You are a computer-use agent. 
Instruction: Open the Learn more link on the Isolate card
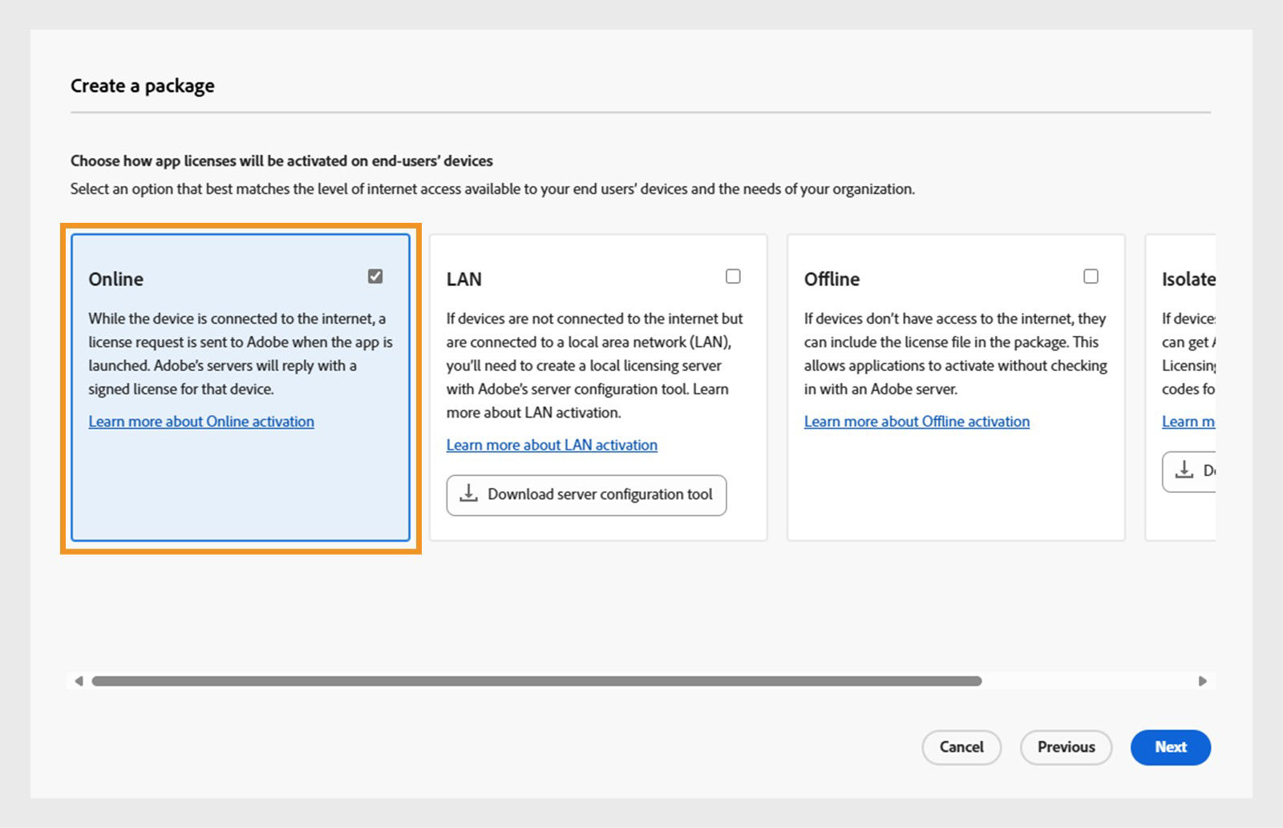point(1190,422)
